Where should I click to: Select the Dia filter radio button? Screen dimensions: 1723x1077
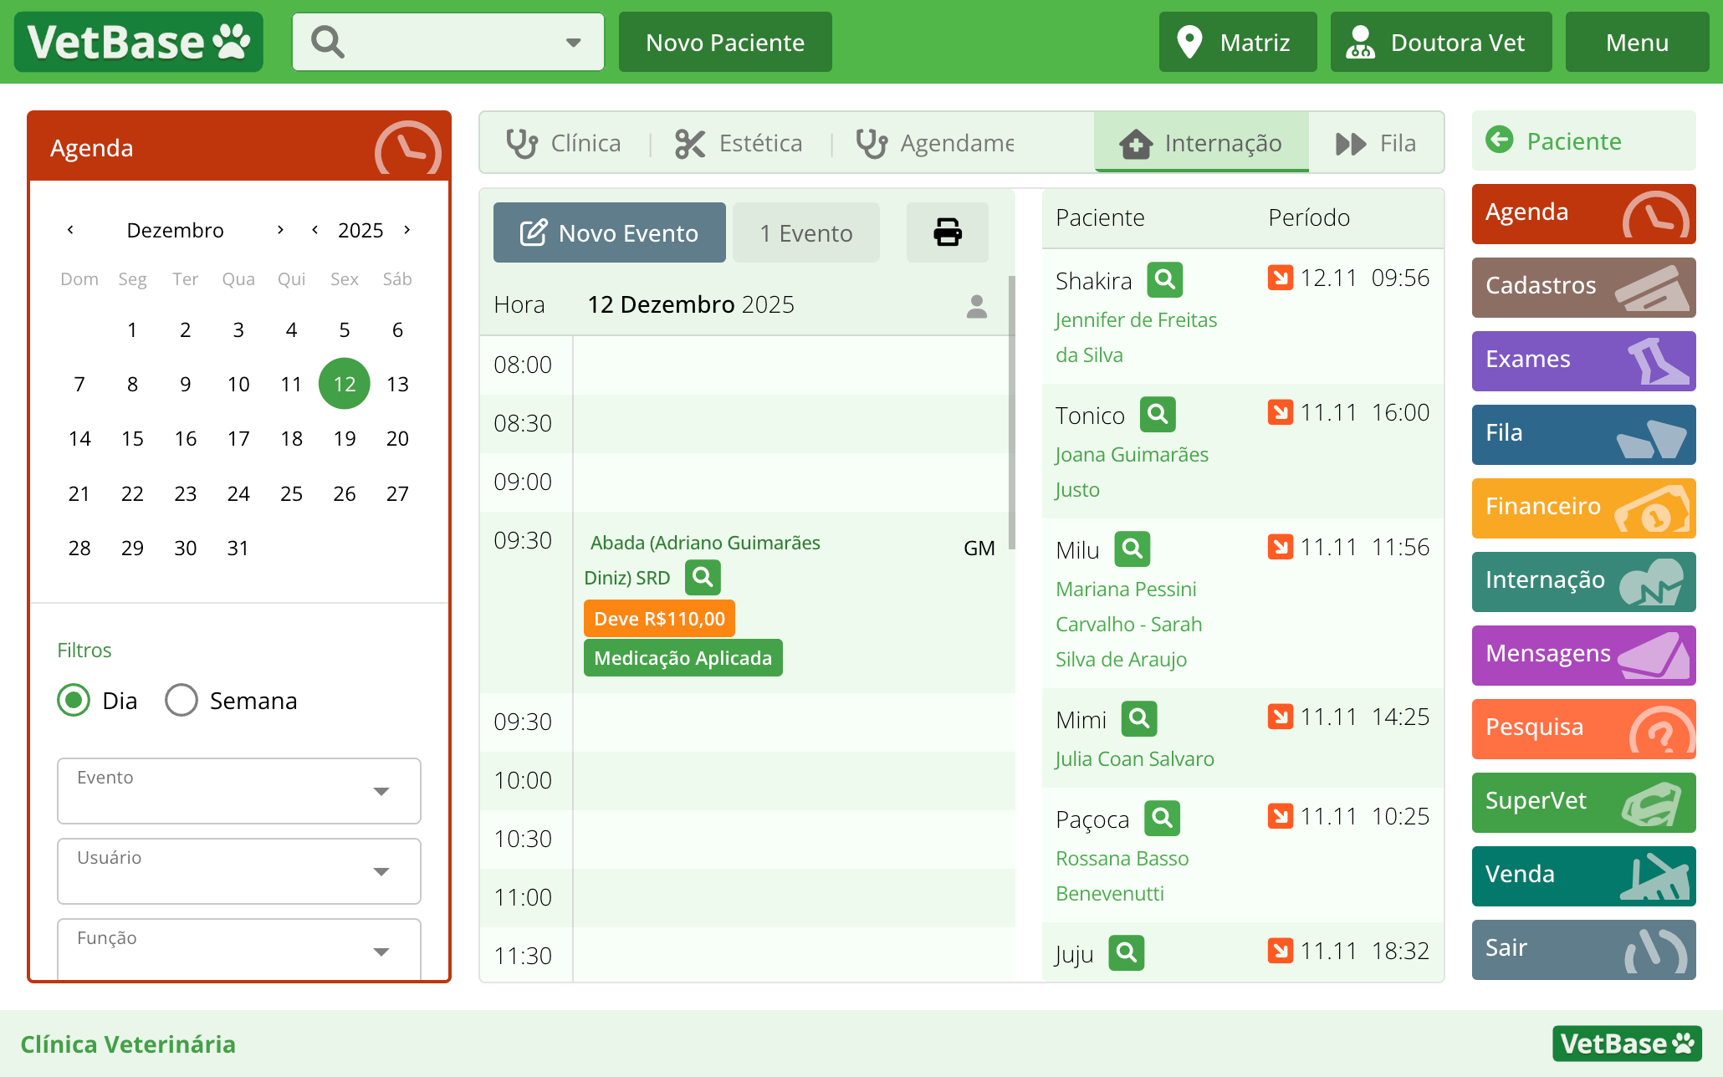[x=74, y=700]
